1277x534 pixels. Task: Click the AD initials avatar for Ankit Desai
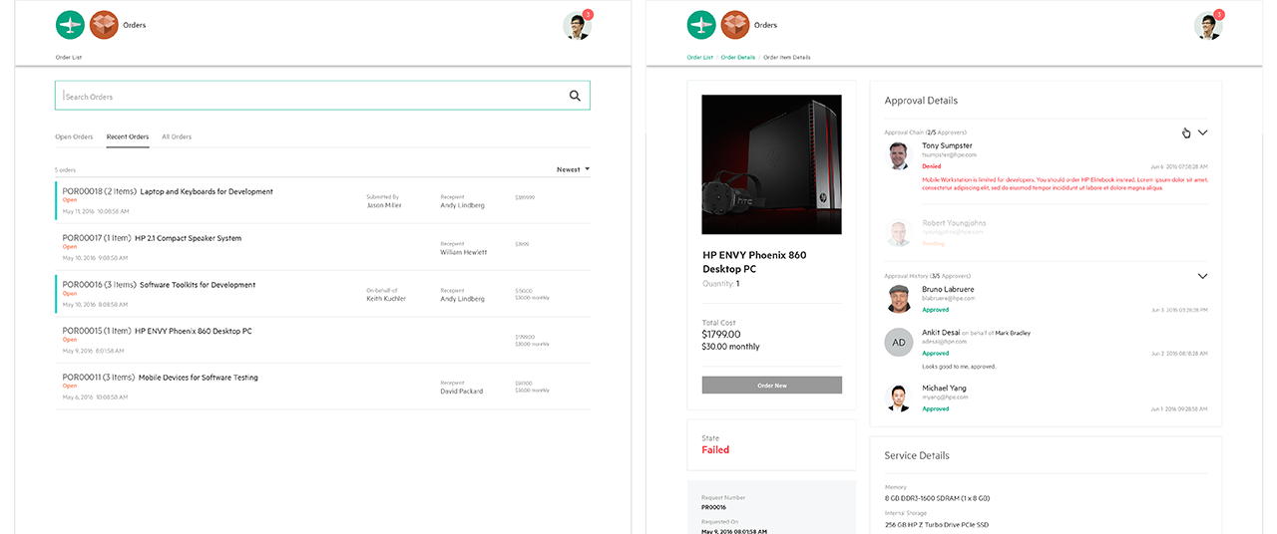coord(900,342)
